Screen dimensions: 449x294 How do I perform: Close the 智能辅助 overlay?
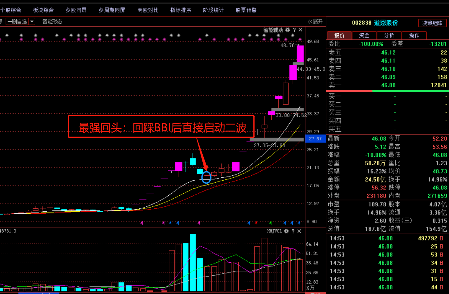tap(301, 30)
